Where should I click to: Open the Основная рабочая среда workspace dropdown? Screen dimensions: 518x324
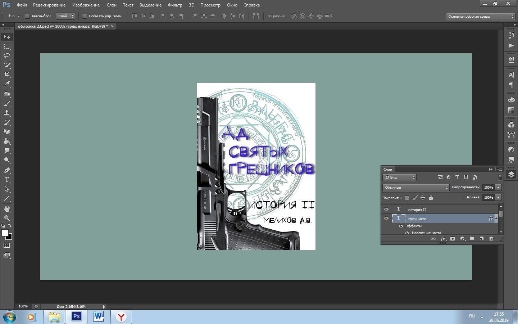[481, 16]
